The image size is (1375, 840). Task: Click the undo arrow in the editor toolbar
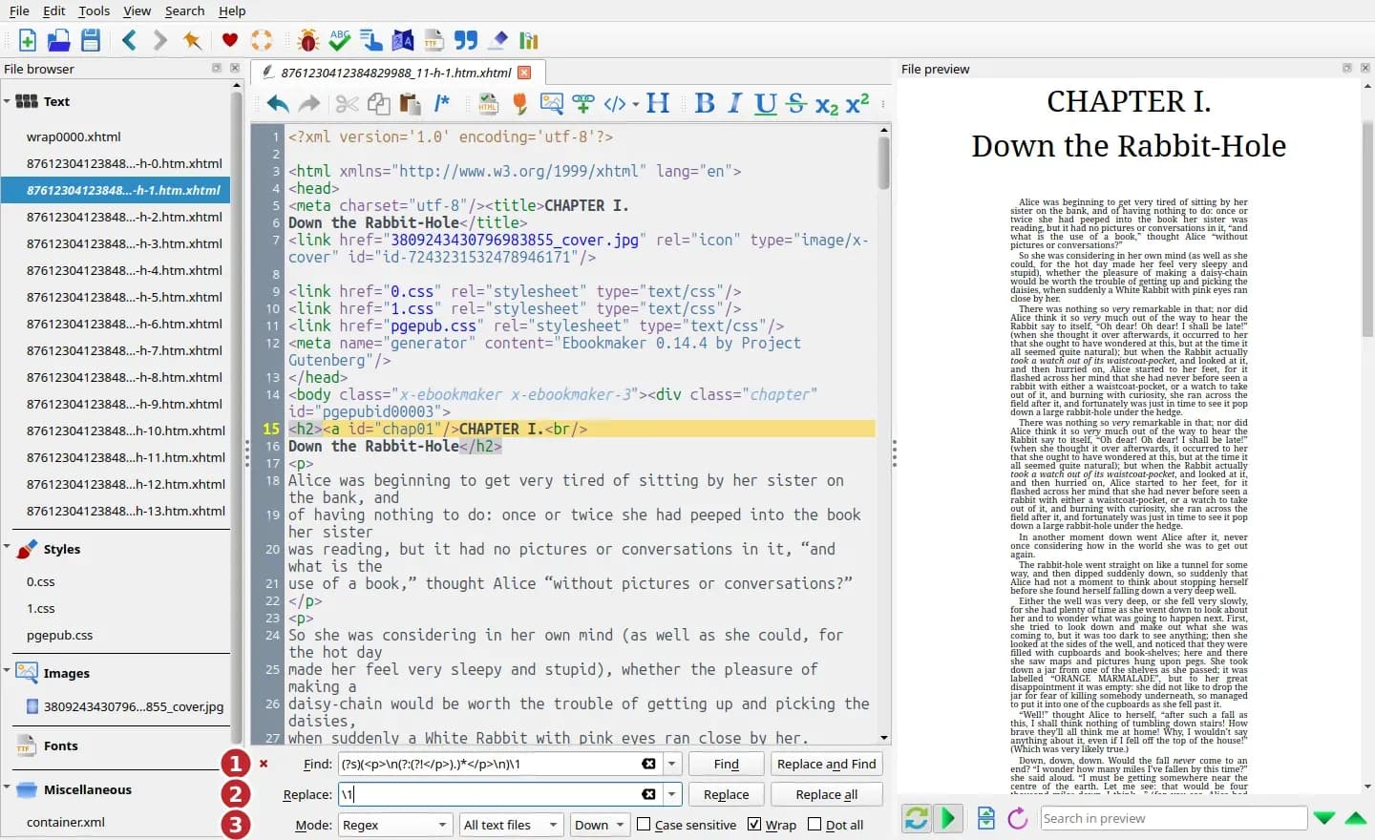pyautogui.click(x=277, y=104)
